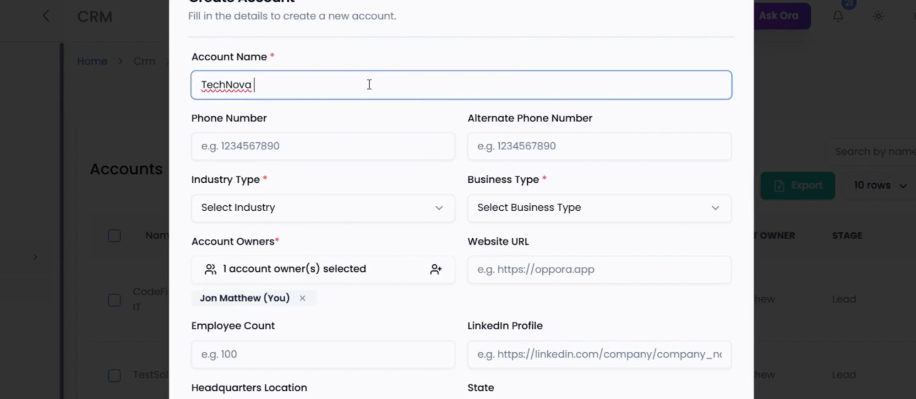916x399 pixels.
Task: Open the Select Industry dropdown
Action: click(x=323, y=208)
